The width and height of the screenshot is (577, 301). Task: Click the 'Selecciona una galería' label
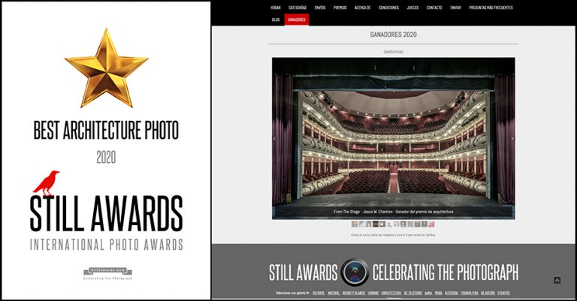click(292, 293)
